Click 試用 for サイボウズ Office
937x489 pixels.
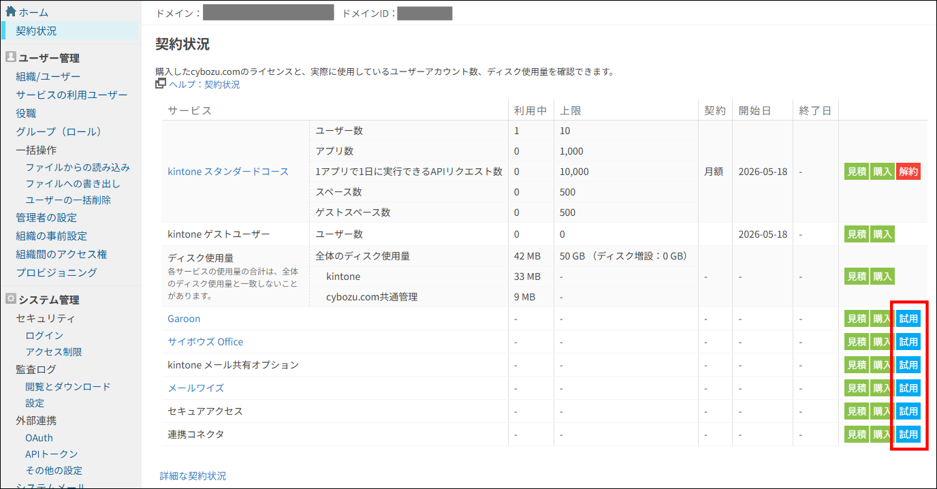(908, 342)
